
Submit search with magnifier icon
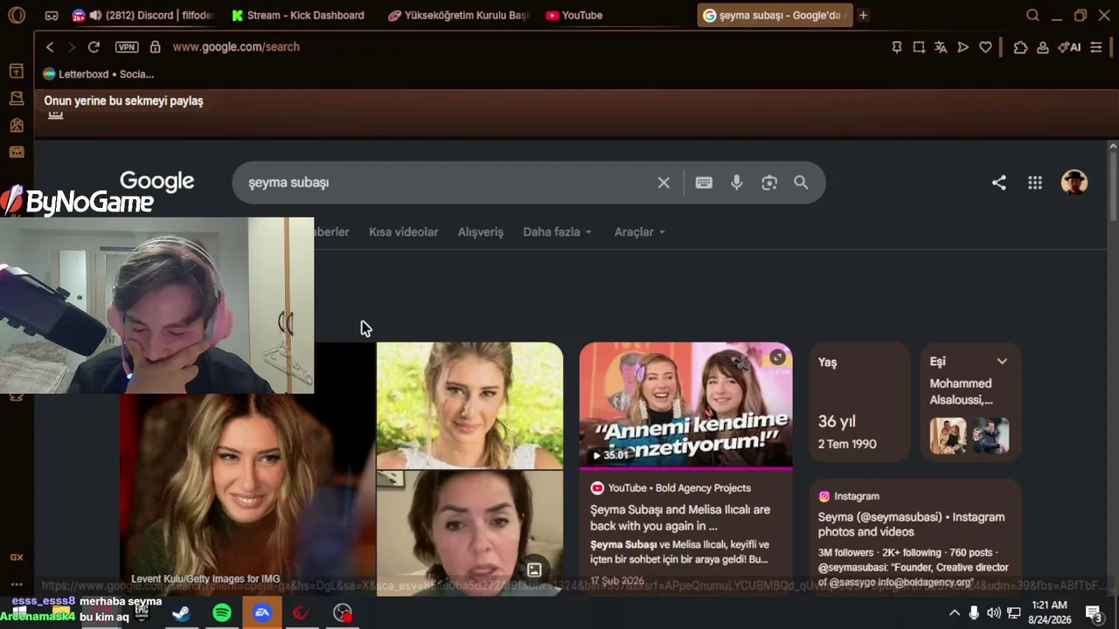coord(801,183)
